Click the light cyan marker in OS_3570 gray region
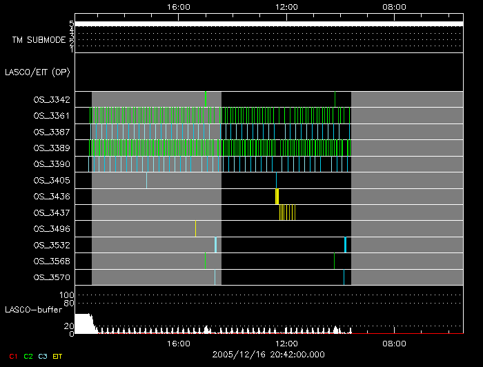 [215, 277]
